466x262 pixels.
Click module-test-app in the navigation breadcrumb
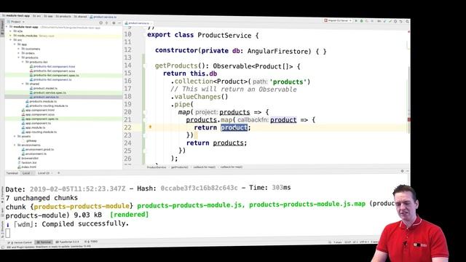(16, 15)
